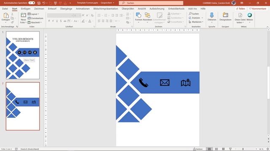Screen dimensions: 270x151
Task: Click the Diktieren microphone icon
Action: pos(212,15)
